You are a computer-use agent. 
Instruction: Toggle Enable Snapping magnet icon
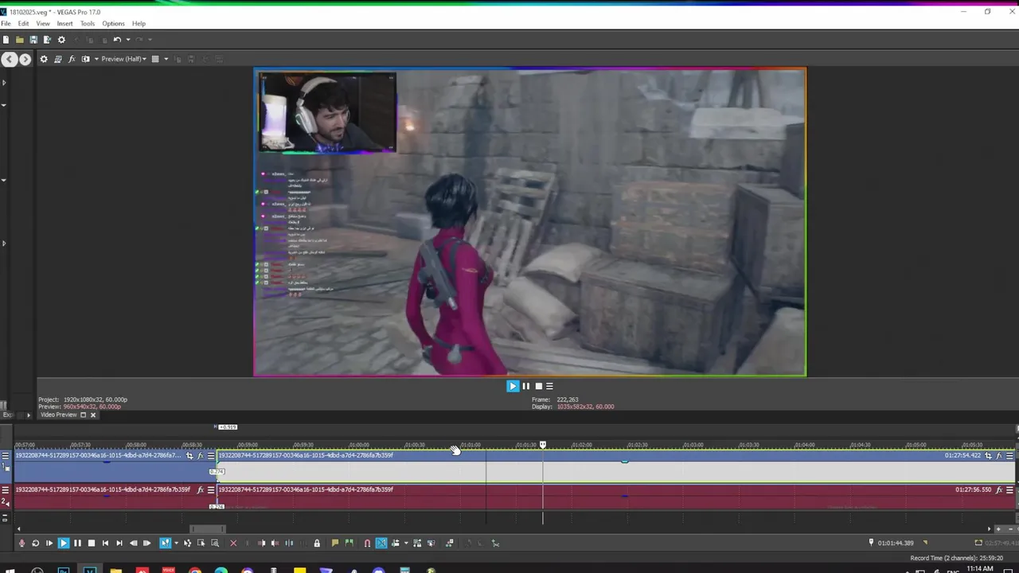pos(367,544)
